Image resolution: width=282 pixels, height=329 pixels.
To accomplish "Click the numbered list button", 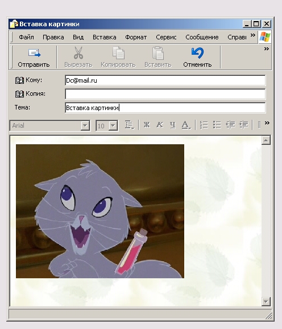I will tap(204, 125).
